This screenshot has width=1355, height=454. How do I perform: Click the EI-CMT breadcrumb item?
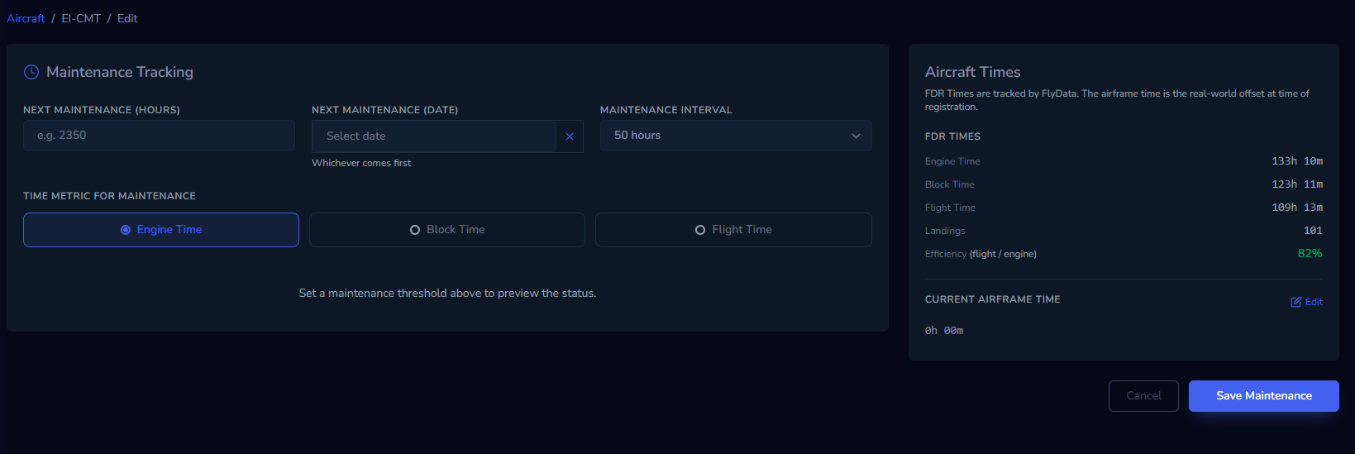tap(81, 18)
